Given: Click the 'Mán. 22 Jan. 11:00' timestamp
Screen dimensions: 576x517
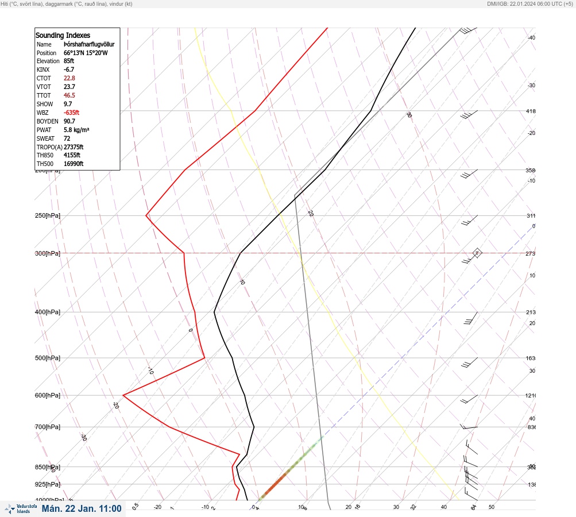Looking at the screenshot, I should 82,508.
